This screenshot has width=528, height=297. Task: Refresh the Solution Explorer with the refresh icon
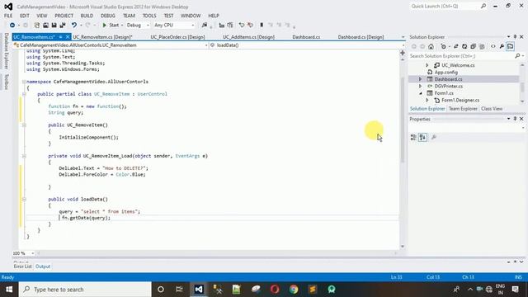464,46
